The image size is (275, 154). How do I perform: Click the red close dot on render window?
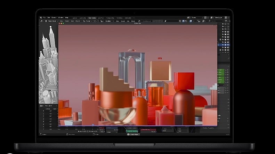click(x=59, y=23)
